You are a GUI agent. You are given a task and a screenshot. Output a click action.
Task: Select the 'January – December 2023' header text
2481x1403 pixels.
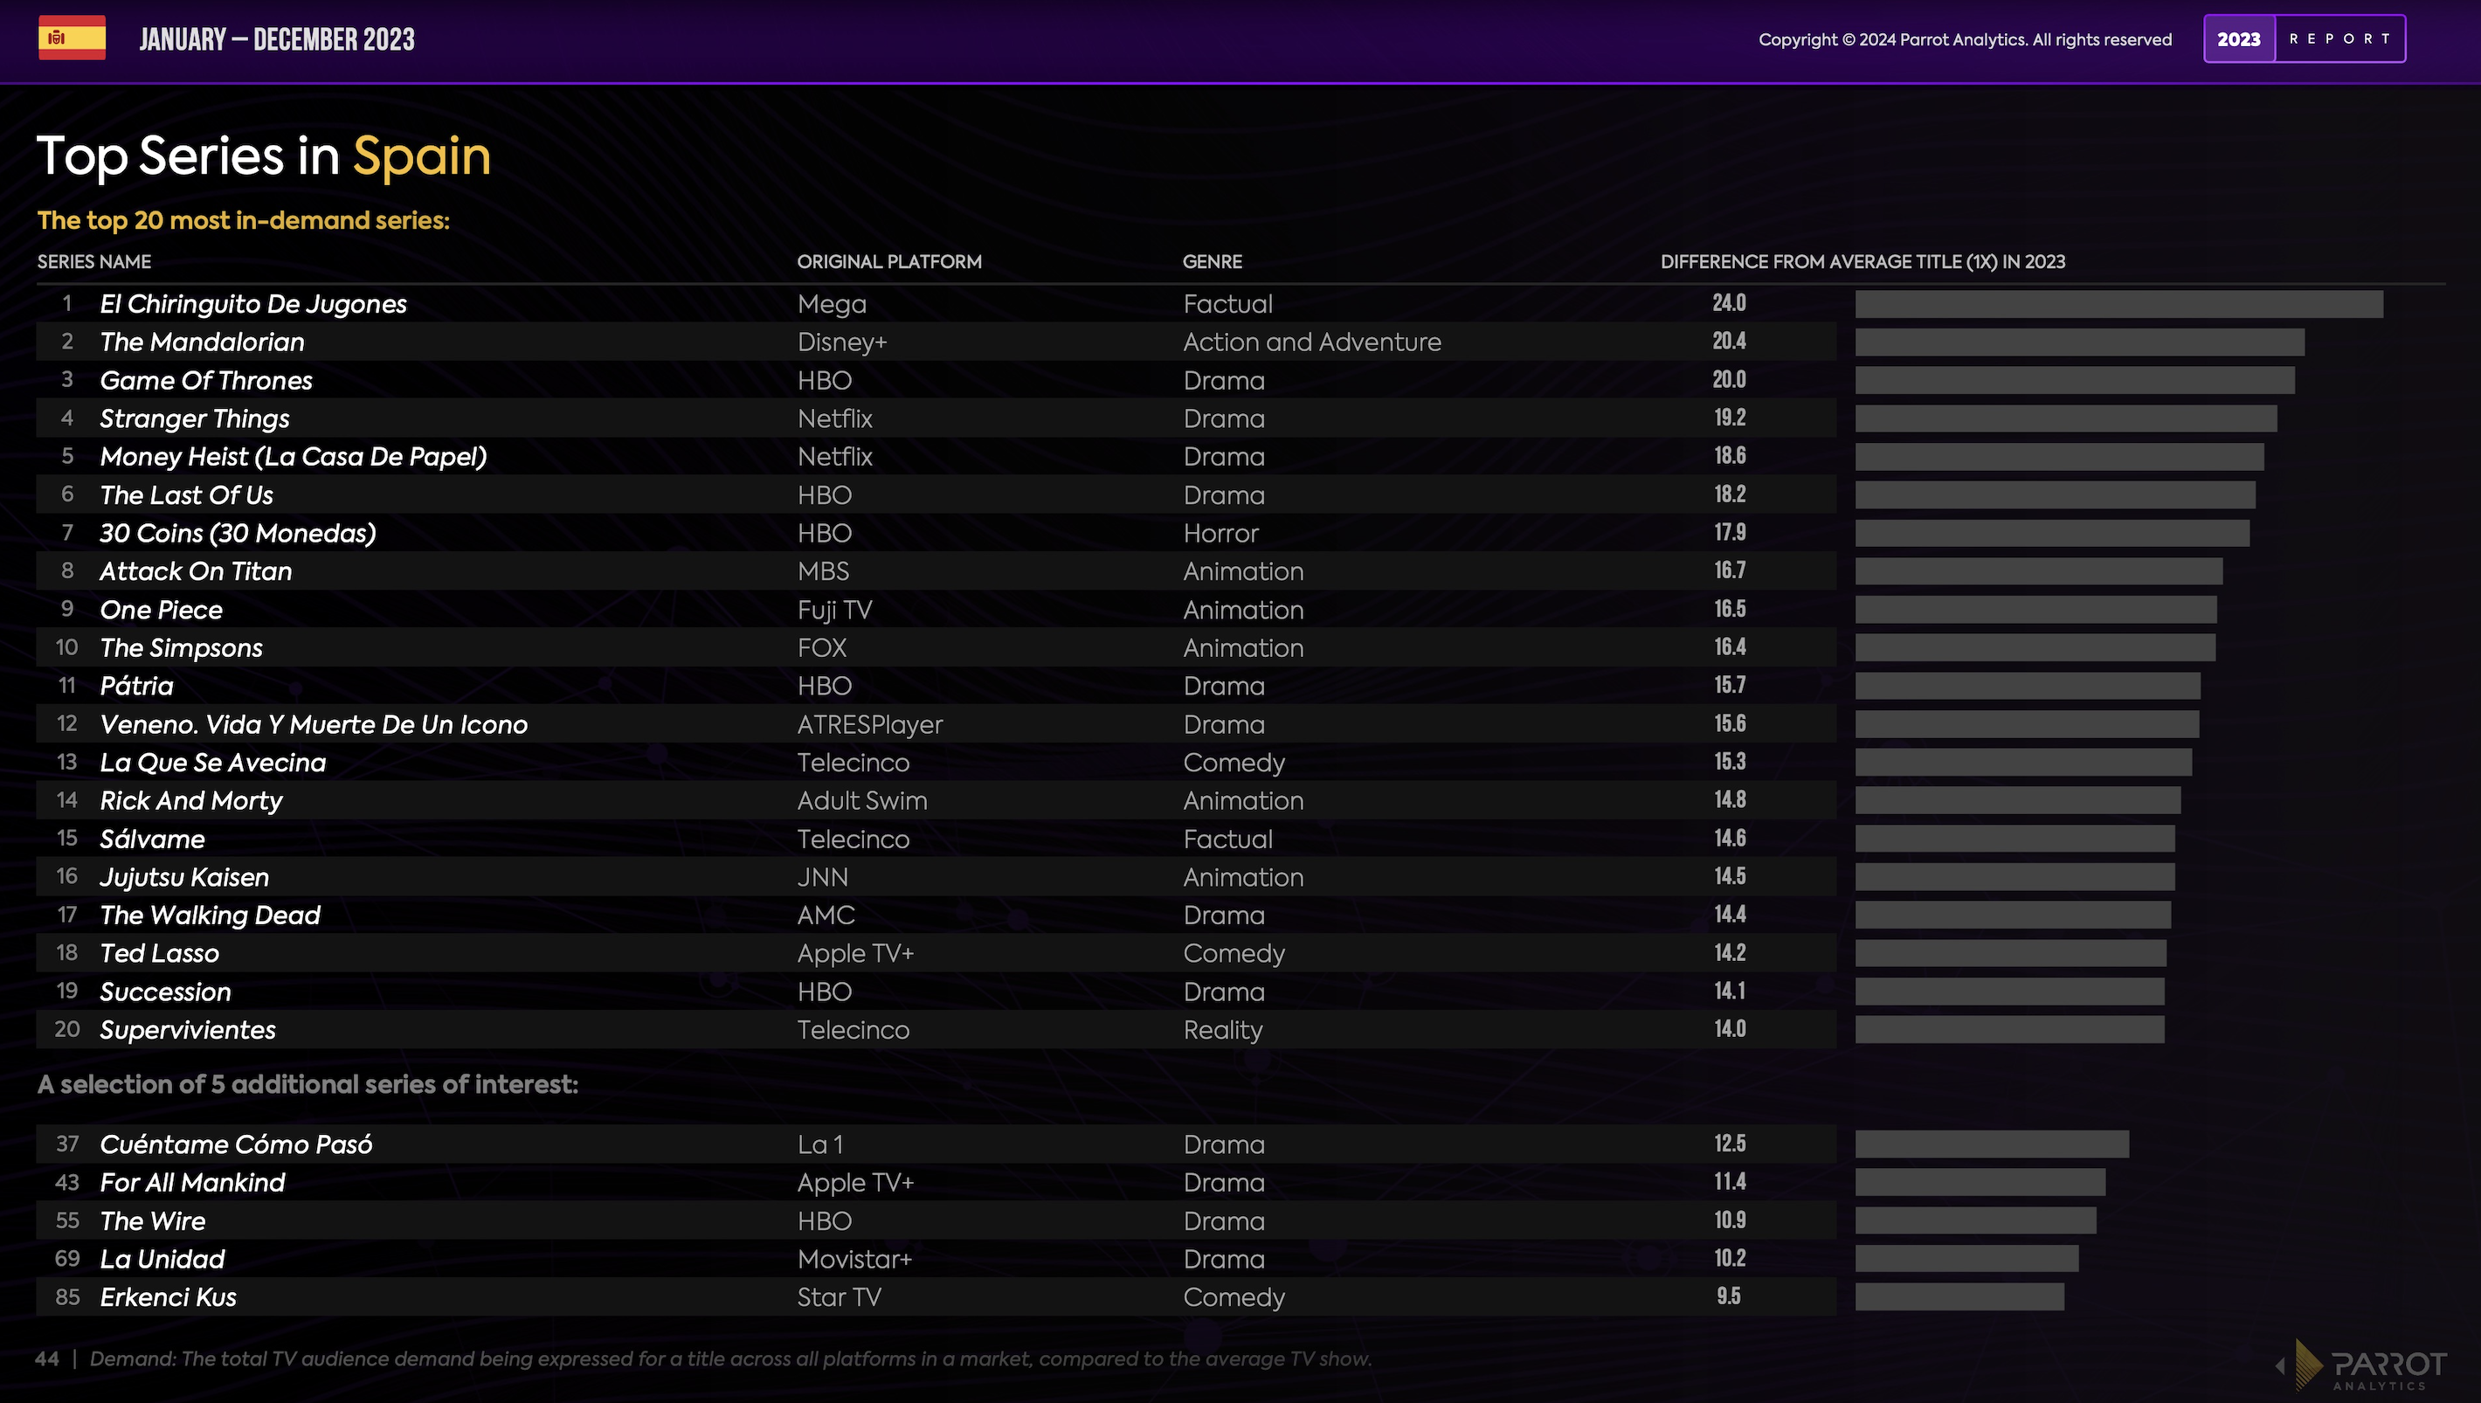[x=278, y=39]
